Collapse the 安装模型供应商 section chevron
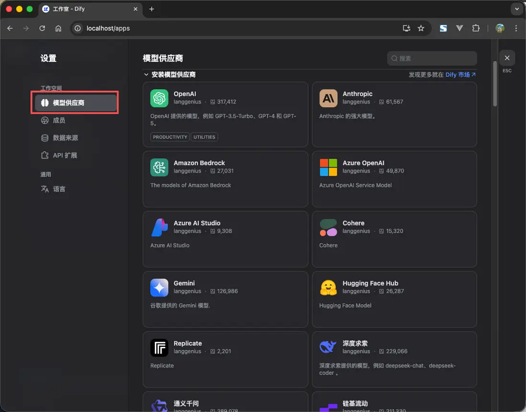 pyautogui.click(x=146, y=74)
